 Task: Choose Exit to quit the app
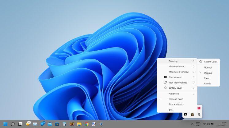(177, 110)
